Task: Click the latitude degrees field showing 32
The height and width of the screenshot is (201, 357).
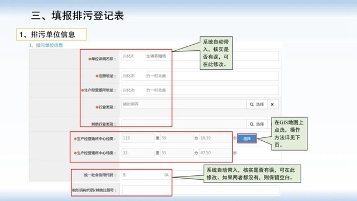Action: pos(138,153)
